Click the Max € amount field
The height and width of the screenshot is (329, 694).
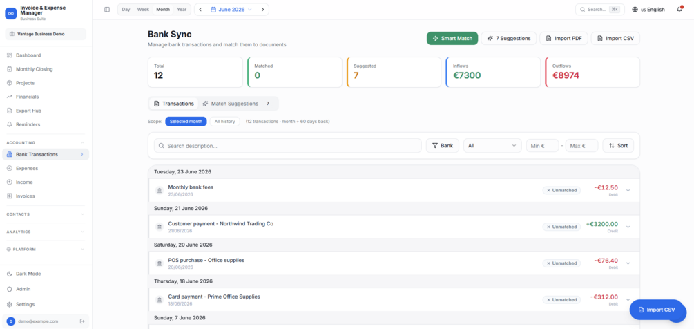pos(582,145)
